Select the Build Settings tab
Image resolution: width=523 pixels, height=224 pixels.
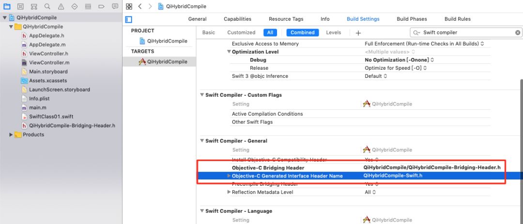coord(363,19)
